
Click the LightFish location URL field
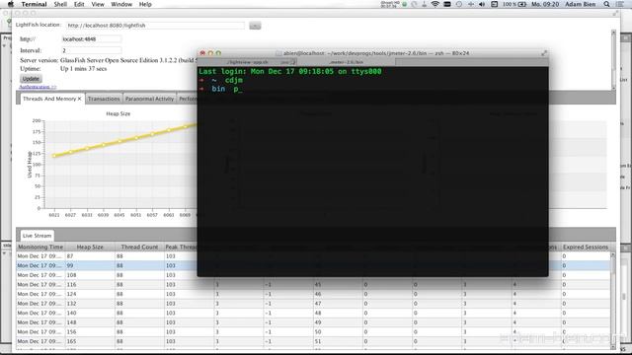[x=155, y=26]
